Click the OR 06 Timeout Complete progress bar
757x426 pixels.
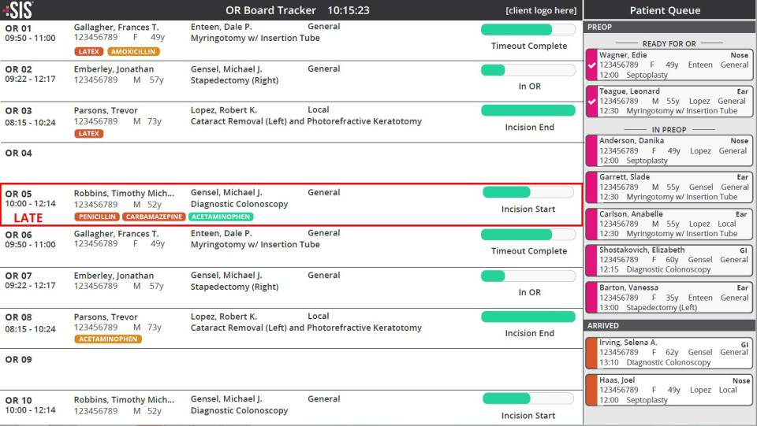528,235
